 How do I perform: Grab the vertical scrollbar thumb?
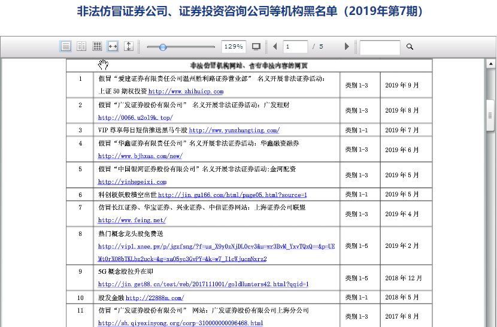click(490, 115)
